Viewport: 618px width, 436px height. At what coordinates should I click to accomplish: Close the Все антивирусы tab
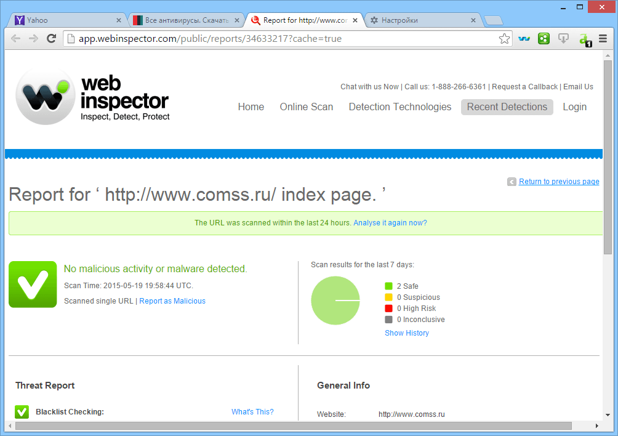click(x=237, y=20)
